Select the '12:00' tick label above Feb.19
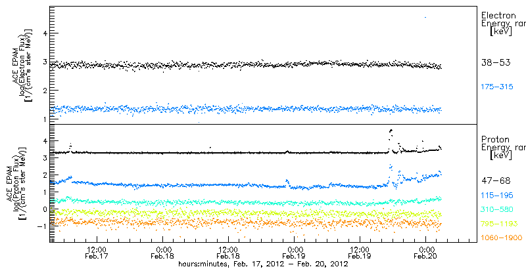 [360, 249]
